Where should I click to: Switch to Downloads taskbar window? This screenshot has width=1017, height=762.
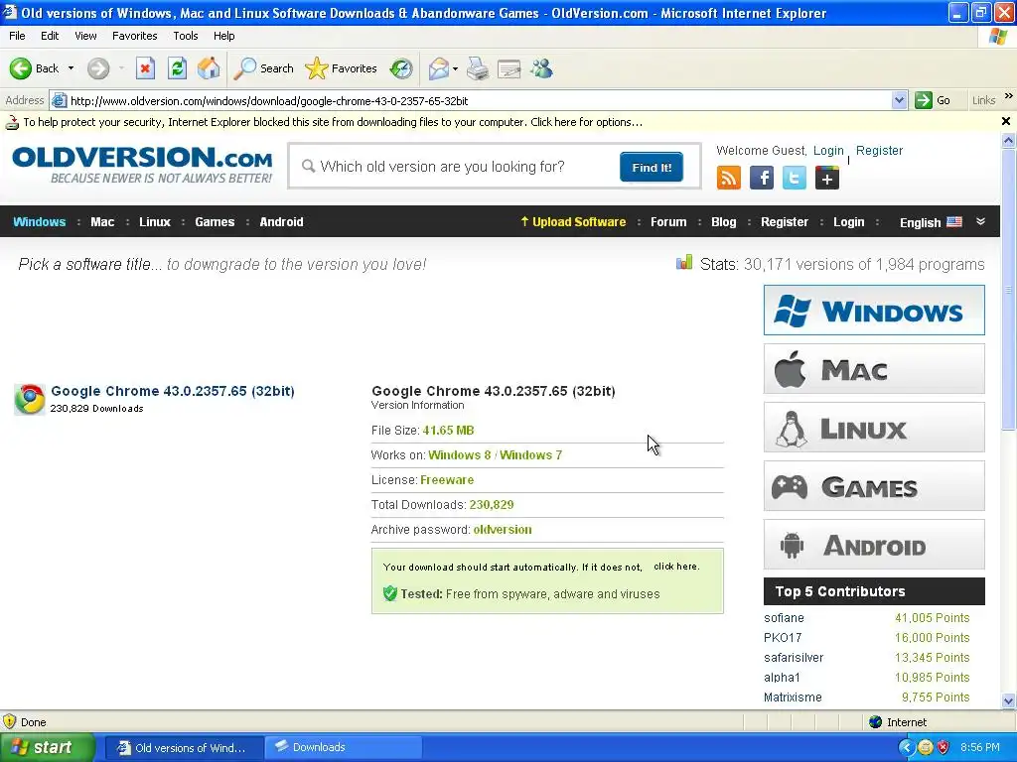(x=343, y=747)
